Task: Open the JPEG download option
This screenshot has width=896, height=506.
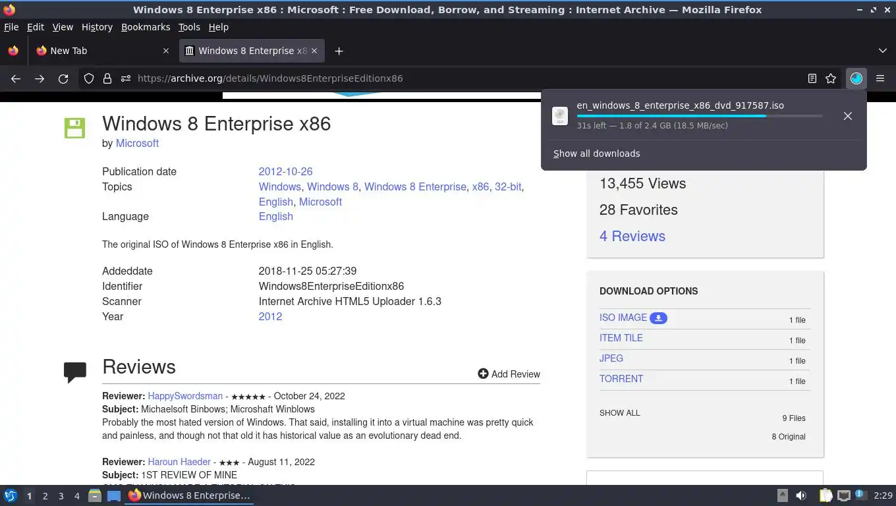Action: (x=611, y=358)
